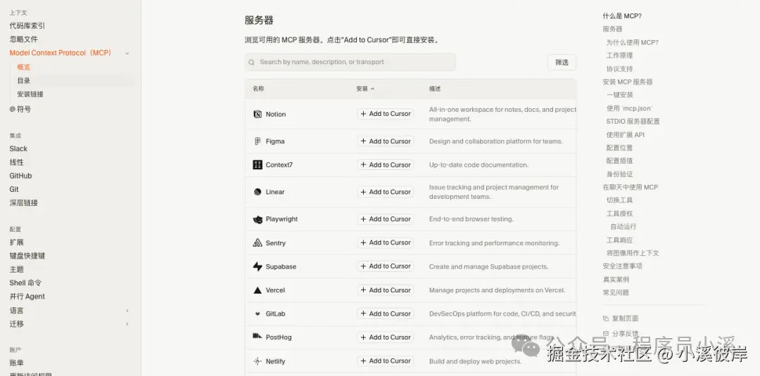Add Linear to Cursor

coord(386,192)
